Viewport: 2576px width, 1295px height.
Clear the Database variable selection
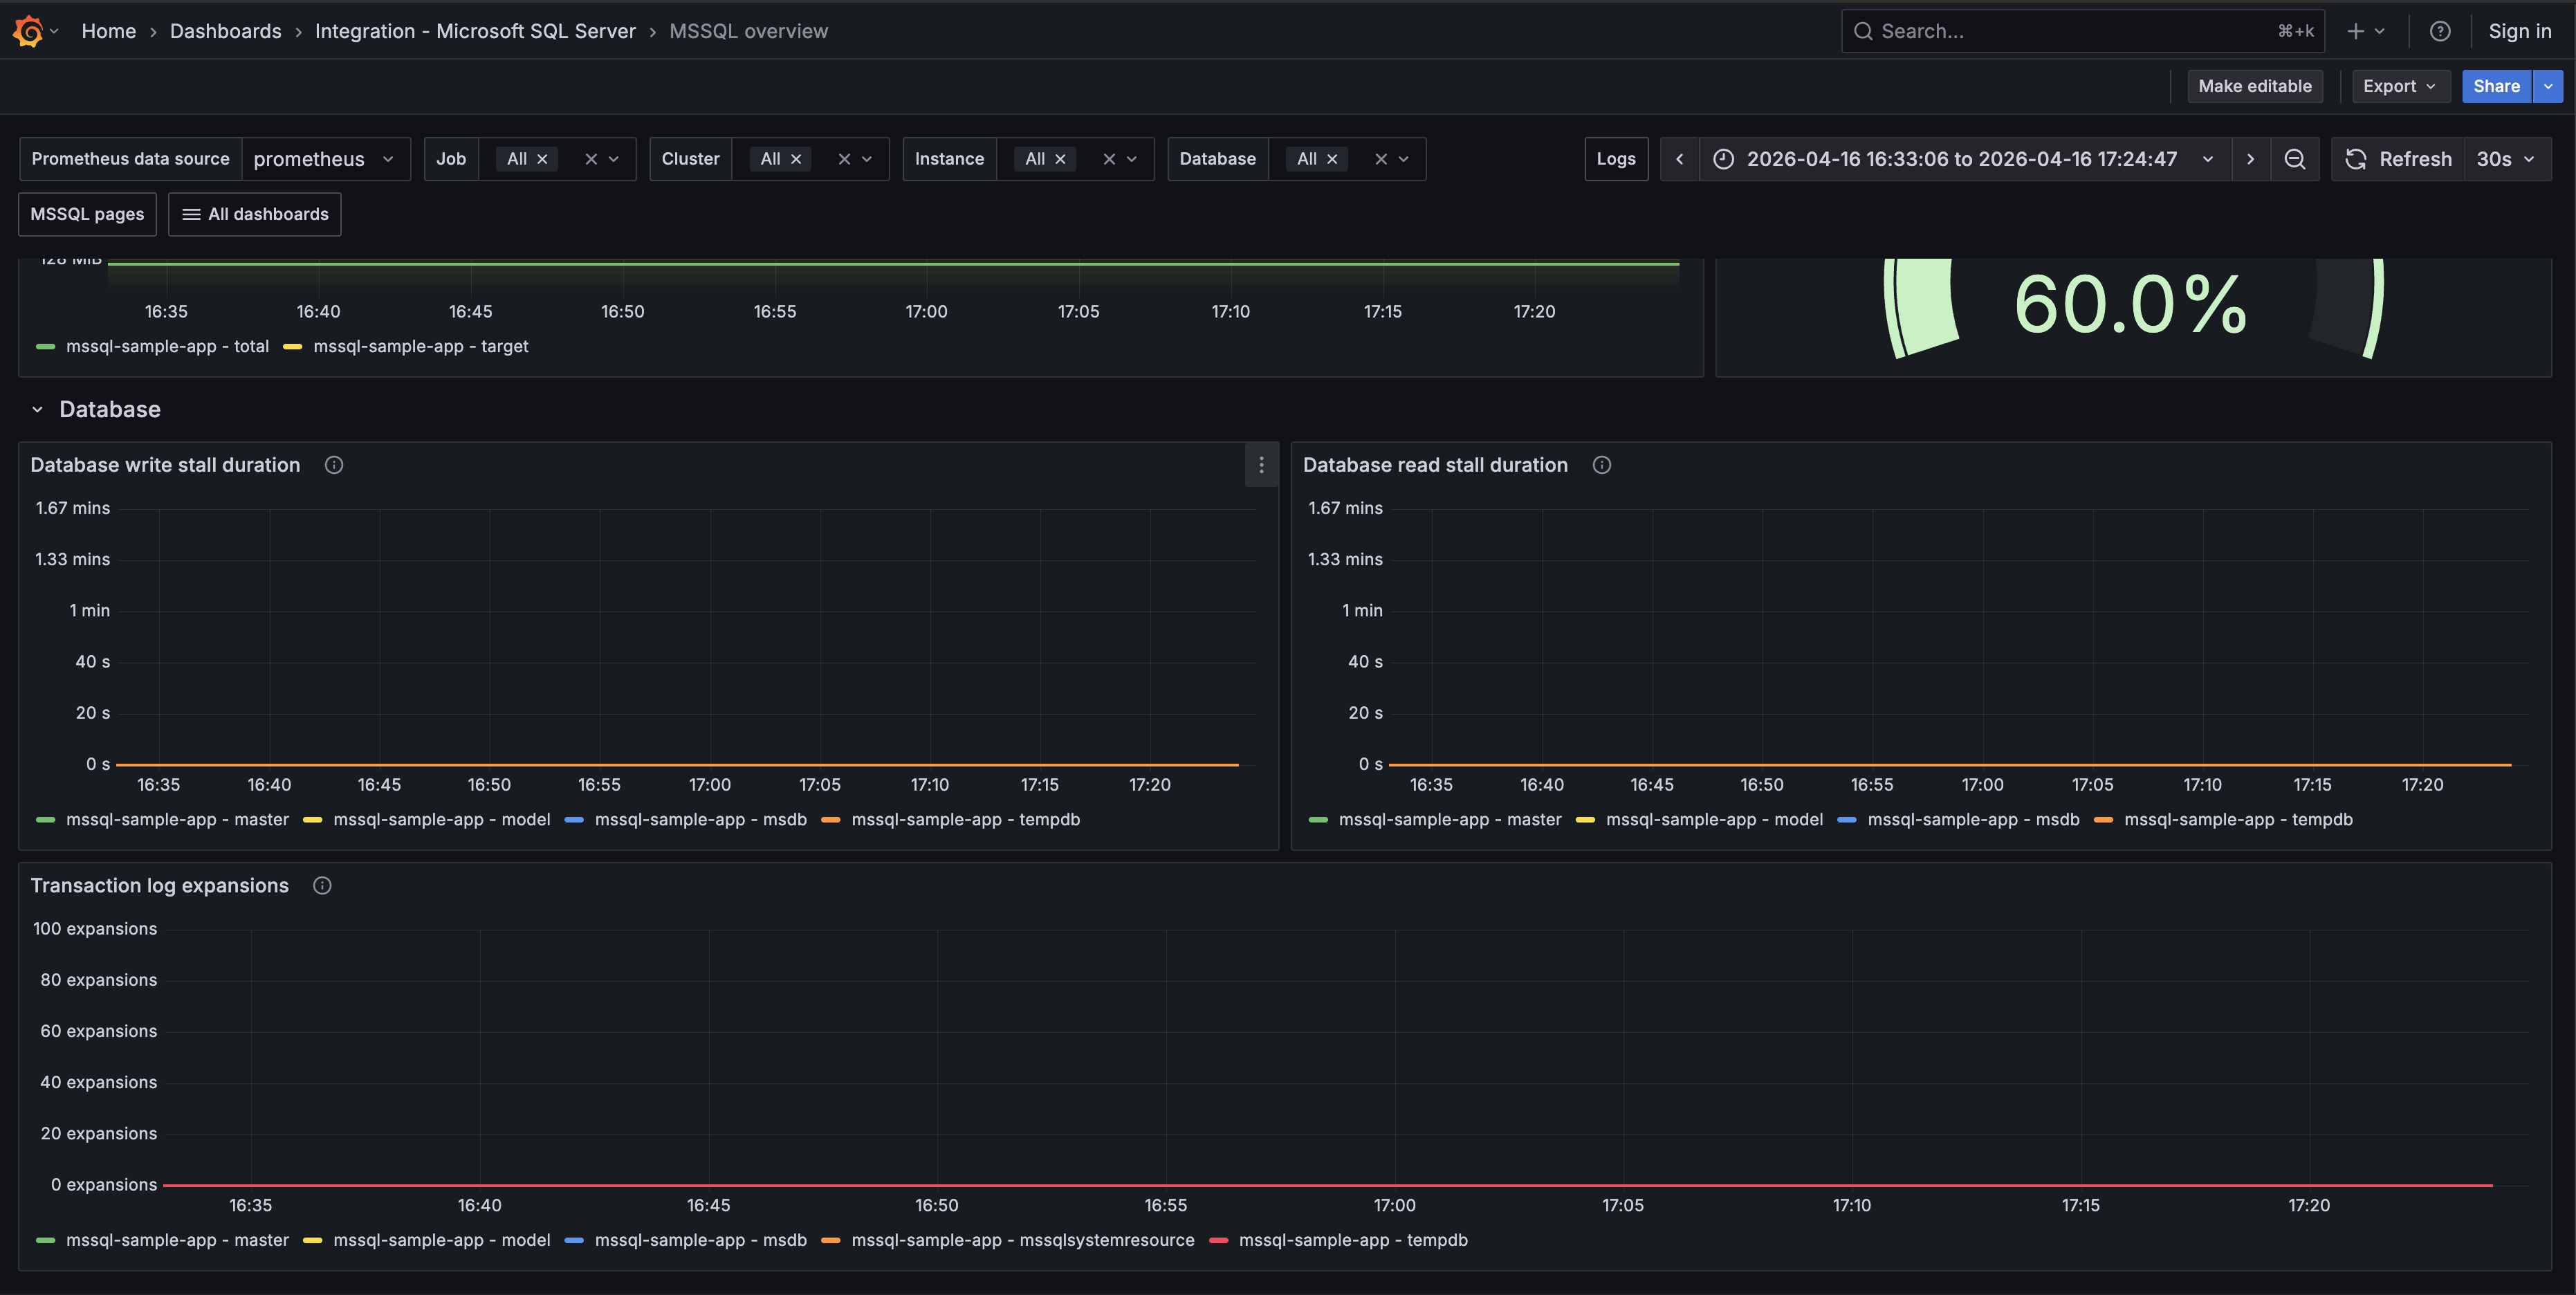(x=1381, y=159)
